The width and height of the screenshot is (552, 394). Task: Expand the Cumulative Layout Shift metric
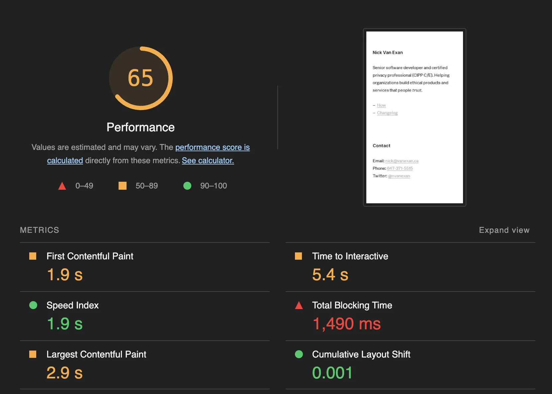(411, 365)
